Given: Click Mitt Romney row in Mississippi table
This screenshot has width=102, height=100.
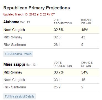Looking at the screenshot, I should click(x=51, y=72).
